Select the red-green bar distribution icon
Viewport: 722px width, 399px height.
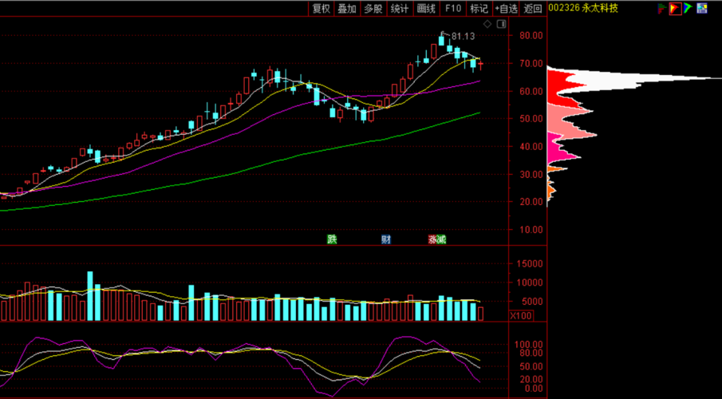point(662,8)
